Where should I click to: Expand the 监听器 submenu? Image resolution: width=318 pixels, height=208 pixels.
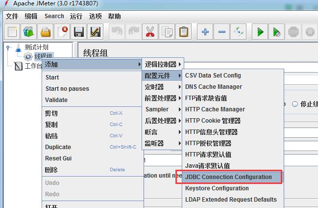tap(162, 143)
